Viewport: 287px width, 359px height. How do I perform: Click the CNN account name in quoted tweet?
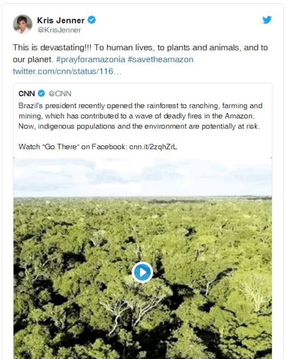[26, 94]
